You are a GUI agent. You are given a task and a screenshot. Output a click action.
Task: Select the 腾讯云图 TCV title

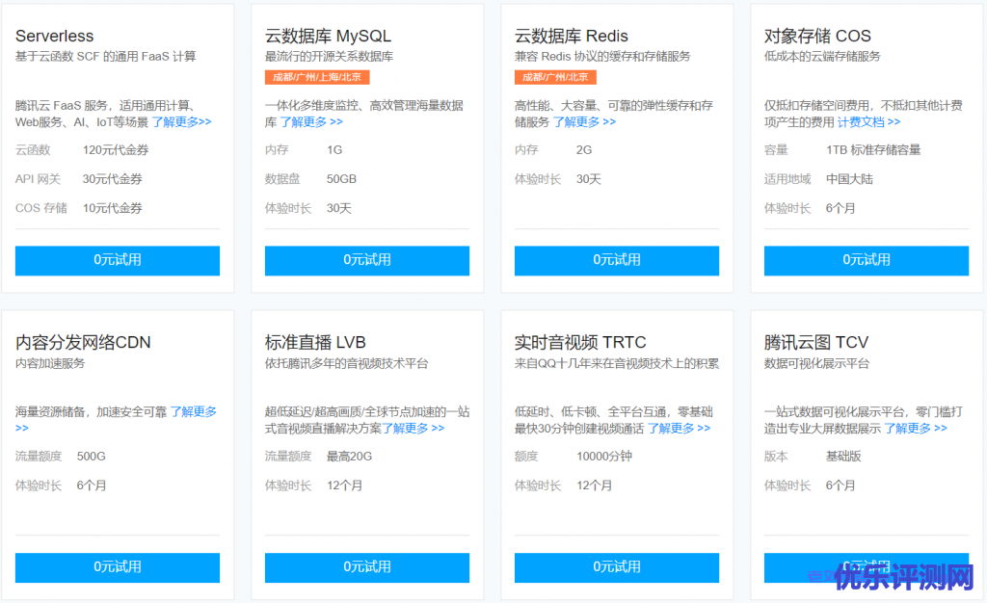[x=816, y=342]
